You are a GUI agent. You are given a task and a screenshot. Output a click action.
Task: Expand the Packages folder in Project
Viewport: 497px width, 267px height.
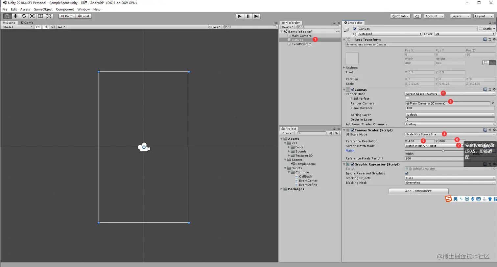point(282,189)
